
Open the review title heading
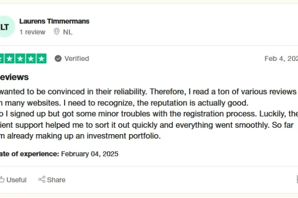pyautogui.click(x=14, y=77)
